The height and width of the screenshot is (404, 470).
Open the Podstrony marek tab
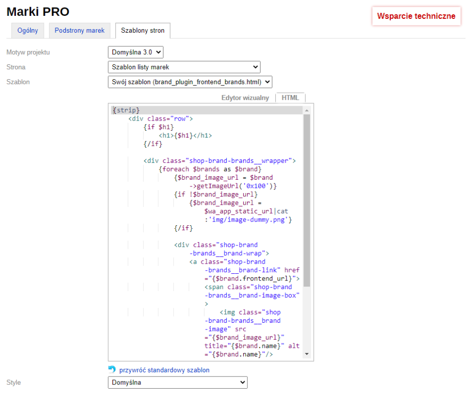tap(79, 31)
